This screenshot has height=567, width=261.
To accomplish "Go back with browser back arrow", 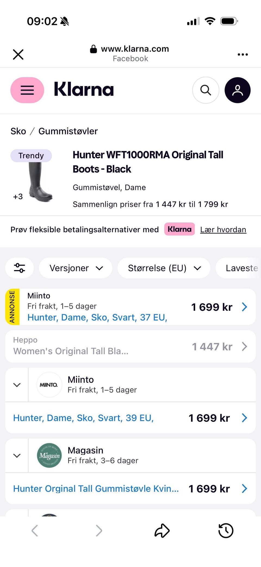I will coord(35,531).
